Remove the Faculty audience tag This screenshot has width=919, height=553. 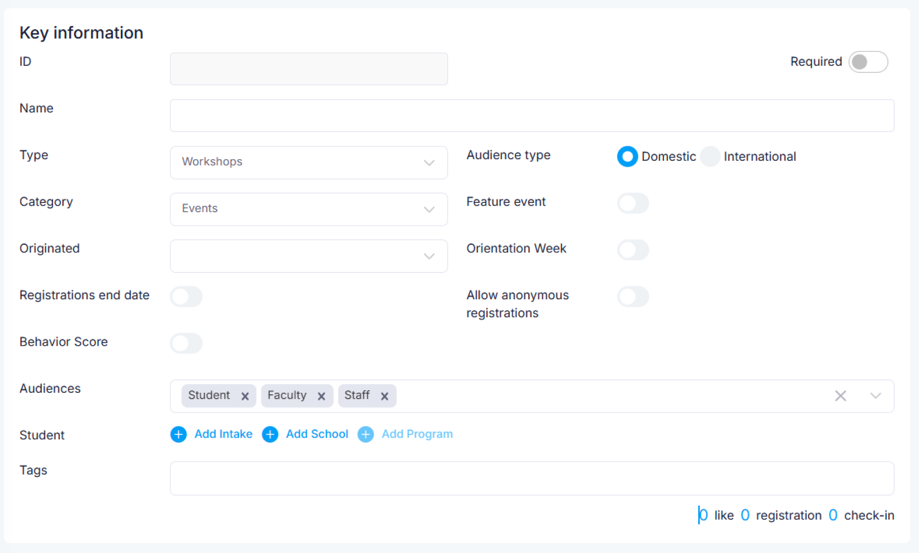click(x=321, y=396)
